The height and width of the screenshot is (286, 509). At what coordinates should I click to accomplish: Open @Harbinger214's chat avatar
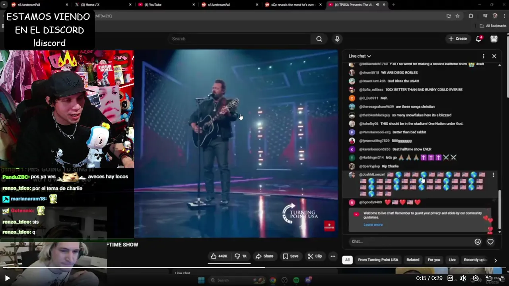coord(352,158)
